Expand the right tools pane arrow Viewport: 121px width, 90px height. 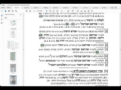click(x=120, y=49)
